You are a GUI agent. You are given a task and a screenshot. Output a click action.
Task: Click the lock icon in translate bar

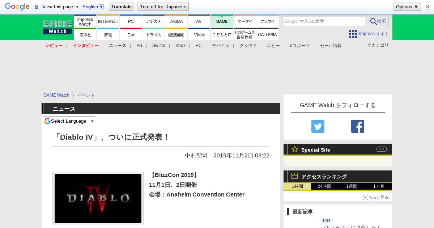tap(36, 7)
